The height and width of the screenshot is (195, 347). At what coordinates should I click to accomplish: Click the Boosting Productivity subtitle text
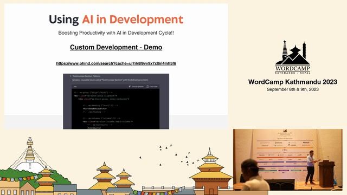pyautogui.click(x=116, y=33)
